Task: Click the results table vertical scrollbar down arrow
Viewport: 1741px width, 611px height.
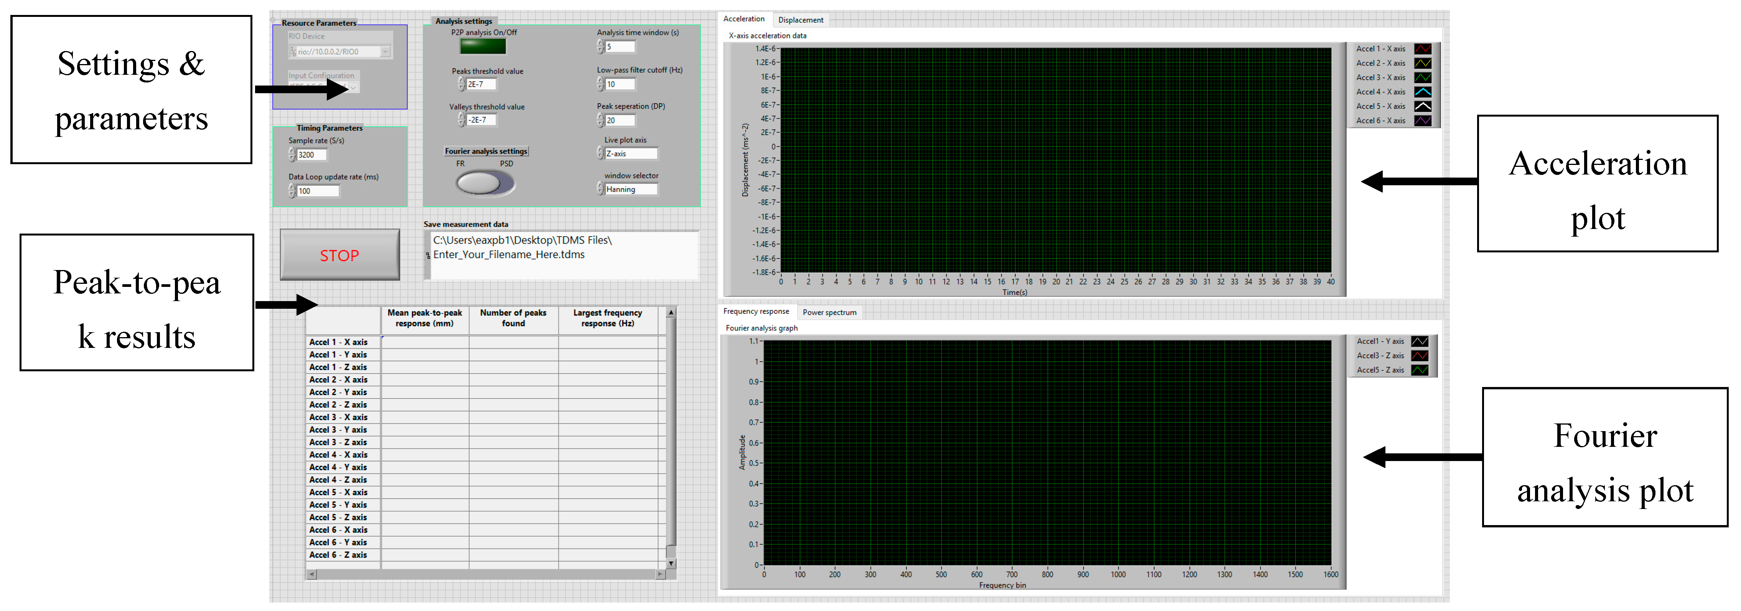Action: [670, 563]
